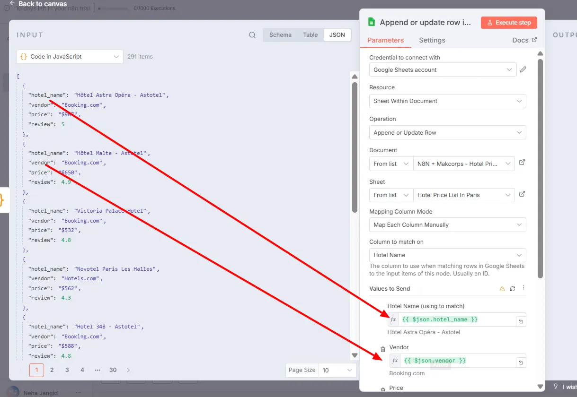Jump to page 30 of input
Image resolution: width=577 pixels, height=397 pixels.
coord(113,370)
